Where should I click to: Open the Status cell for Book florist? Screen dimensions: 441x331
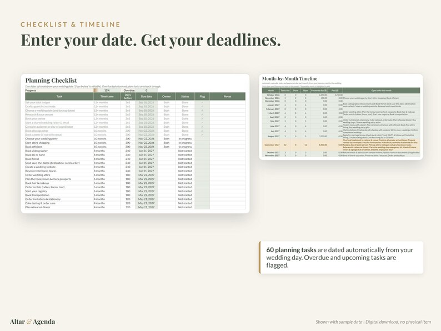click(185, 159)
